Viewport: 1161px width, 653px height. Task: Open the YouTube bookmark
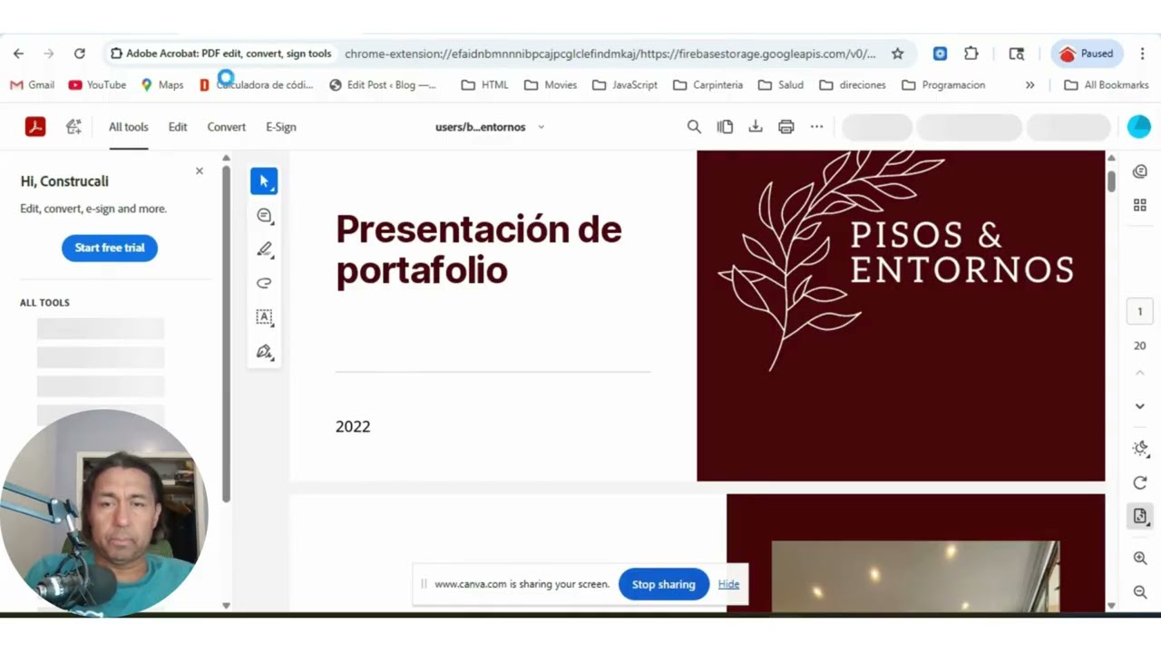[97, 84]
